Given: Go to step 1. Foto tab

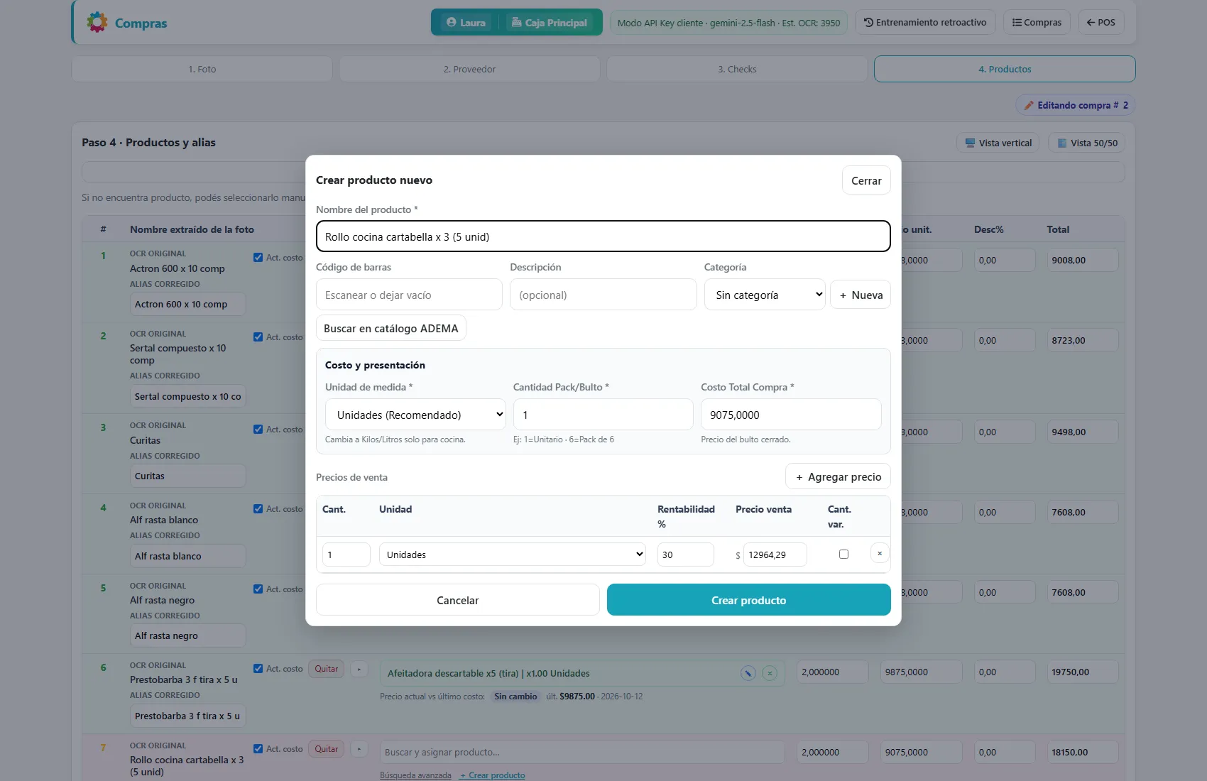Looking at the screenshot, I should click(x=202, y=69).
